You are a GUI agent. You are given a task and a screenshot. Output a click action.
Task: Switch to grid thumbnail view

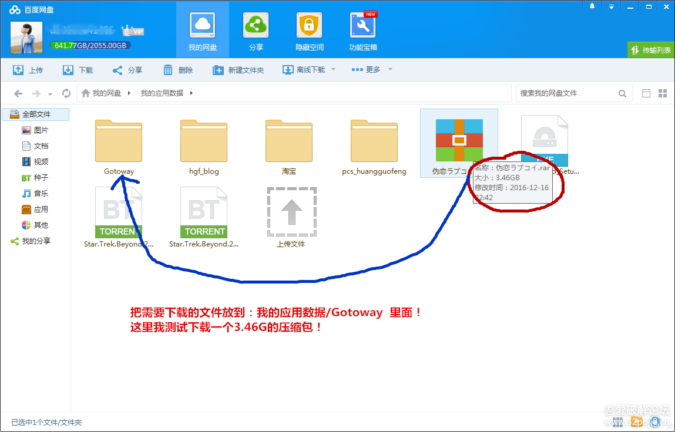coord(663,93)
